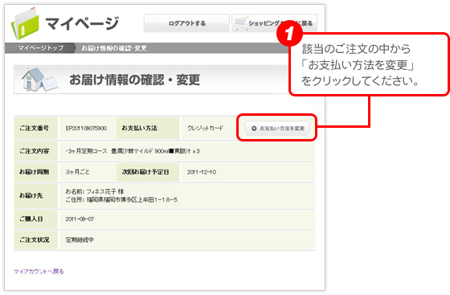Image resolution: width=450 pixels, height=295 pixels.
Task: Click the shopping cart icon
Action: coord(241,23)
